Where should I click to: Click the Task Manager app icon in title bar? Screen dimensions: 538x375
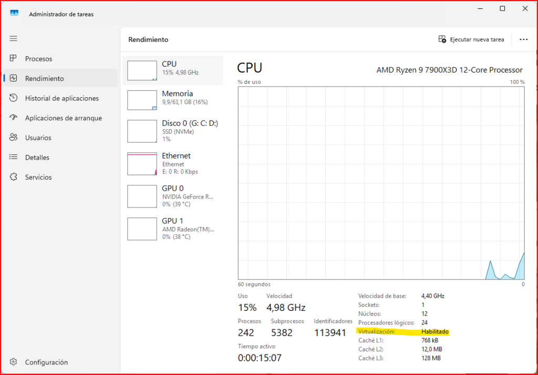[14, 14]
